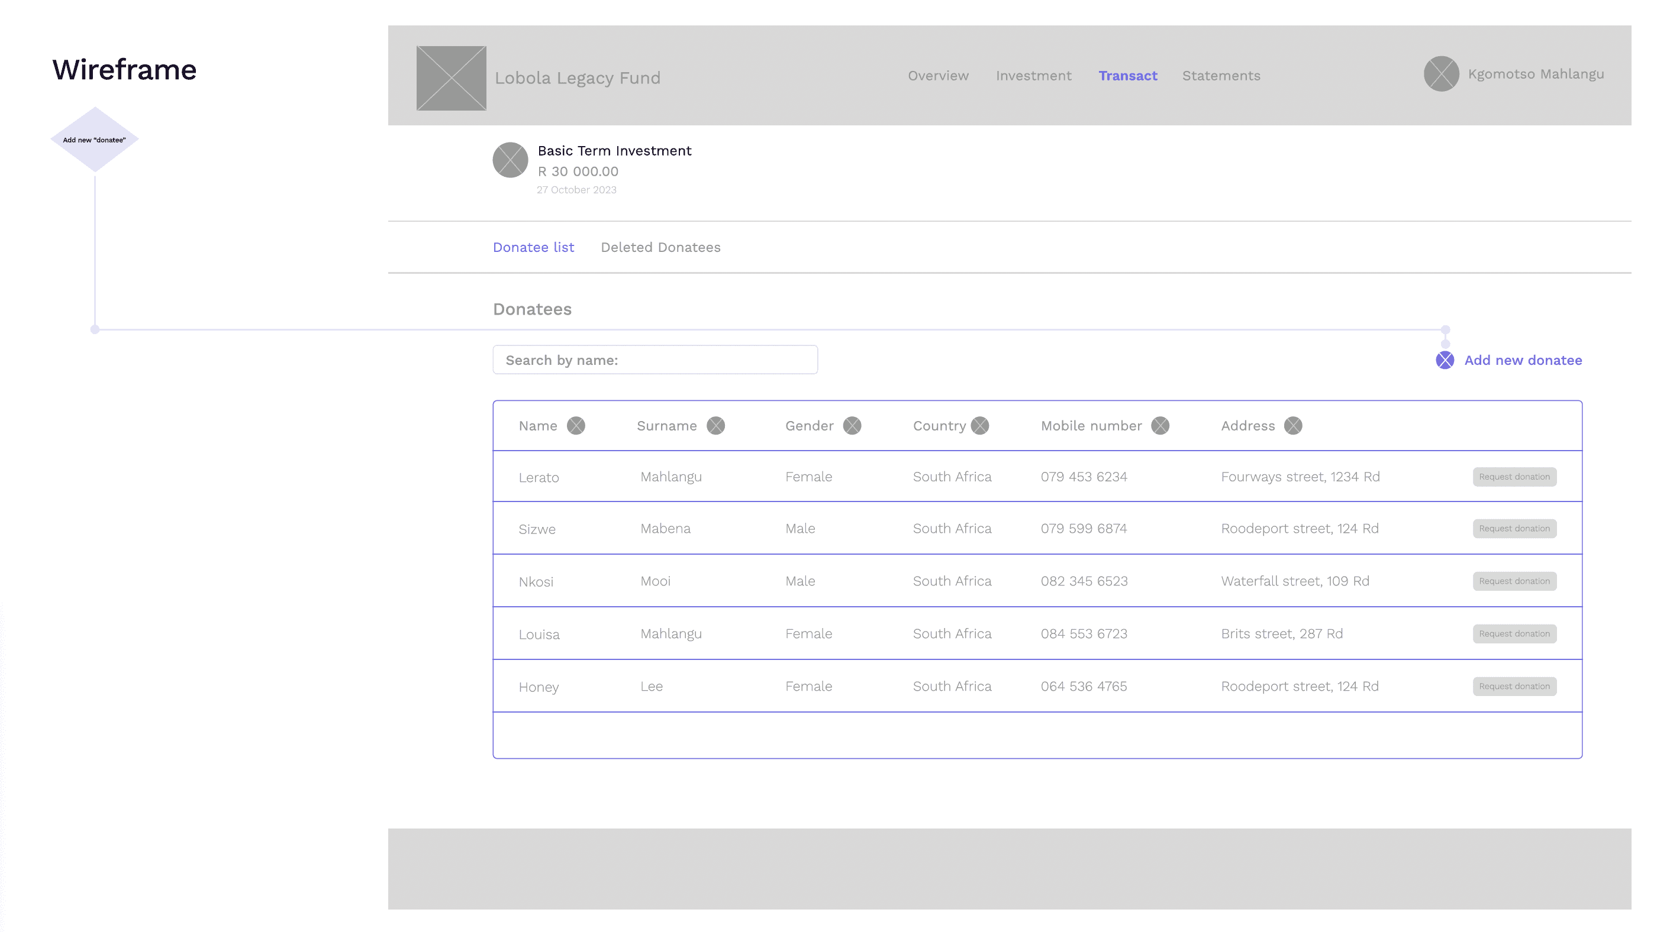Image resolution: width=1657 pixels, height=932 pixels.
Task: Click Kgomotso Mahlangu's profile avatar
Action: point(1441,74)
